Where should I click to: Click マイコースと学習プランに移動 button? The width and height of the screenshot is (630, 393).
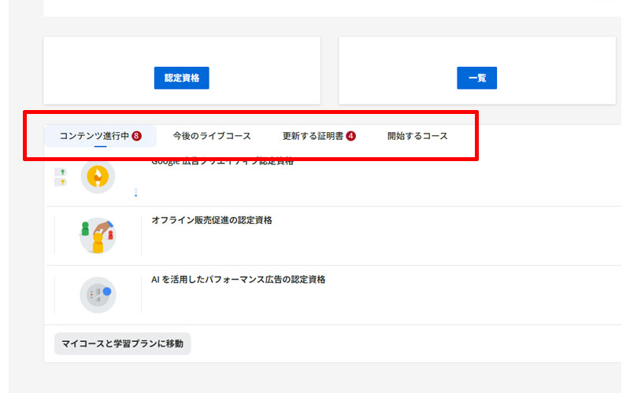123,343
